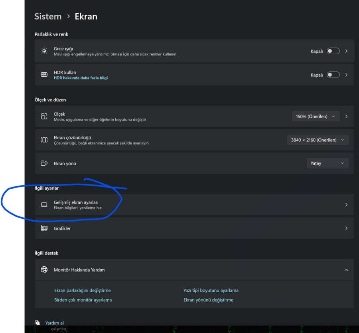Viewport: 359px width, 333px height.
Task: Click the Gece ışığı sun icon
Action: pyautogui.click(x=44, y=51)
